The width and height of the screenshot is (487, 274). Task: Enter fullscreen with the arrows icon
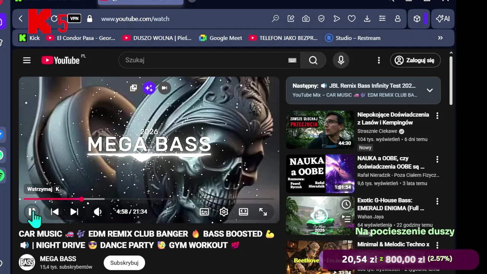[263, 212]
